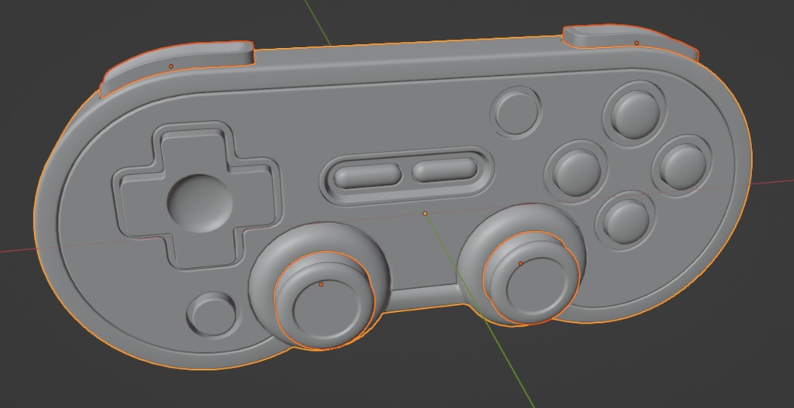Select the bottommost of four face buttons
Viewport: 794px width, 408px height.
627,221
